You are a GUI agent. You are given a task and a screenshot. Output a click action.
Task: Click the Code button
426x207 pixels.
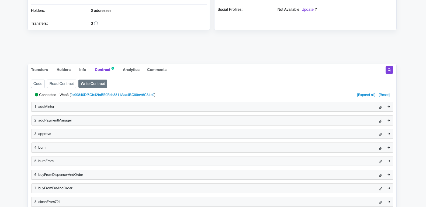coord(38,84)
